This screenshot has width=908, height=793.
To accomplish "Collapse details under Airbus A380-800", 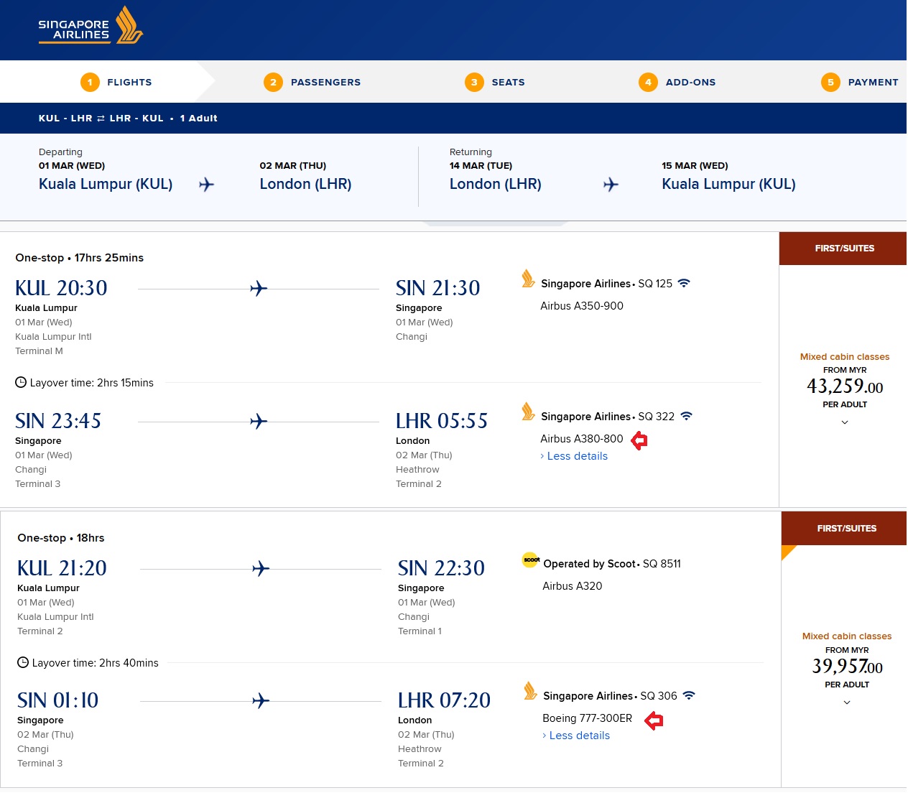I will [x=577, y=456].
